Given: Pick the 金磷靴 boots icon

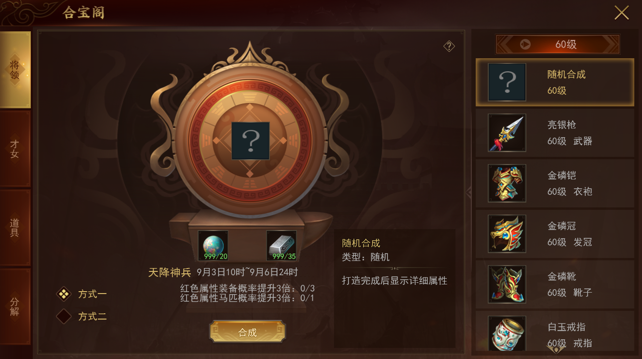Looking at the screenshot, I should 507,284.
